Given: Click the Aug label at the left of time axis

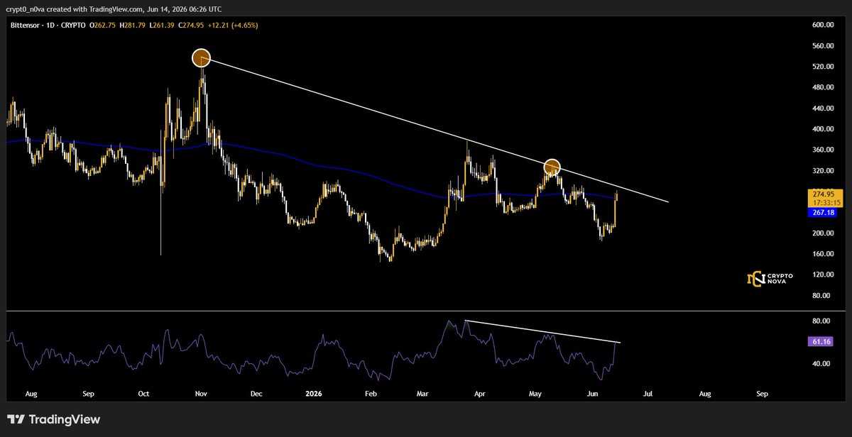Looking at the screenshot, I should [31, 392].
